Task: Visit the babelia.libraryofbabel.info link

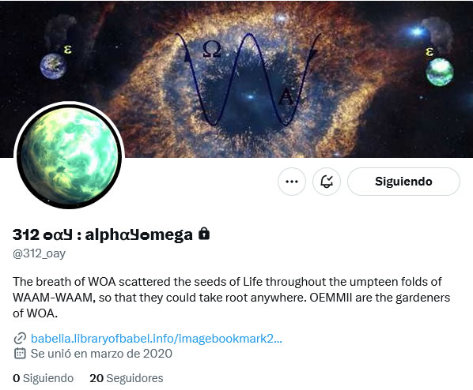Action: tap(157, 339)
